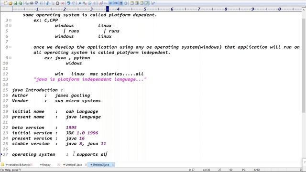
Task: Click the Cut scissors icon
Action: pos(47,3)
